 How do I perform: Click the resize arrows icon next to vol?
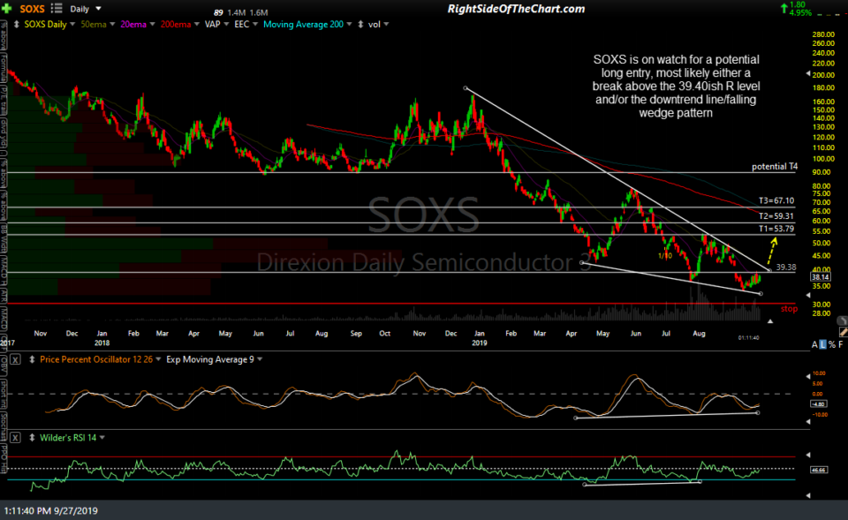(359, 25)
